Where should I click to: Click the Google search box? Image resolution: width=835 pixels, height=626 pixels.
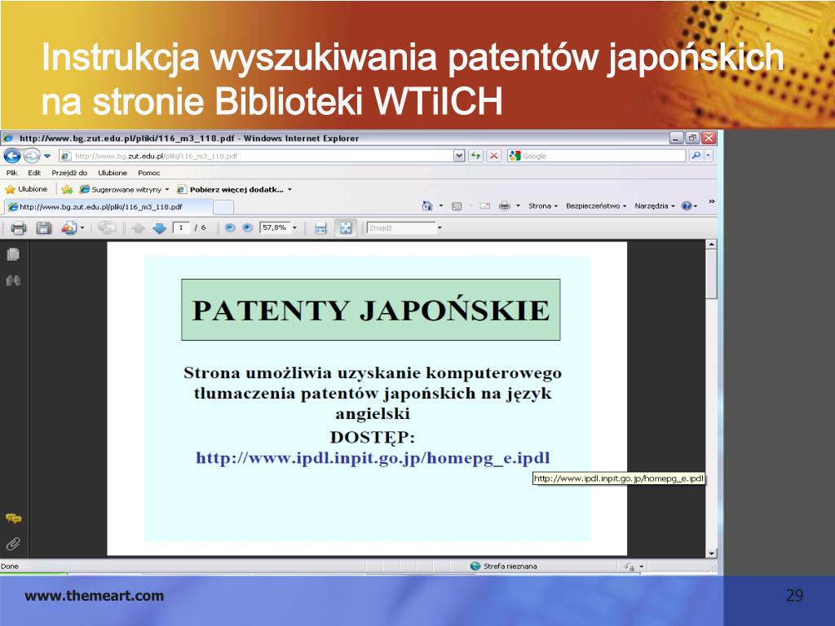[596, 156]
